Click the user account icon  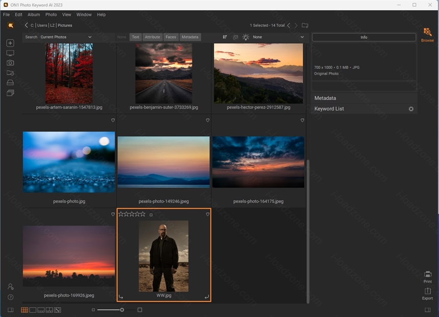coord(10,286)
